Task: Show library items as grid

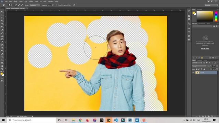Action: 214,26
